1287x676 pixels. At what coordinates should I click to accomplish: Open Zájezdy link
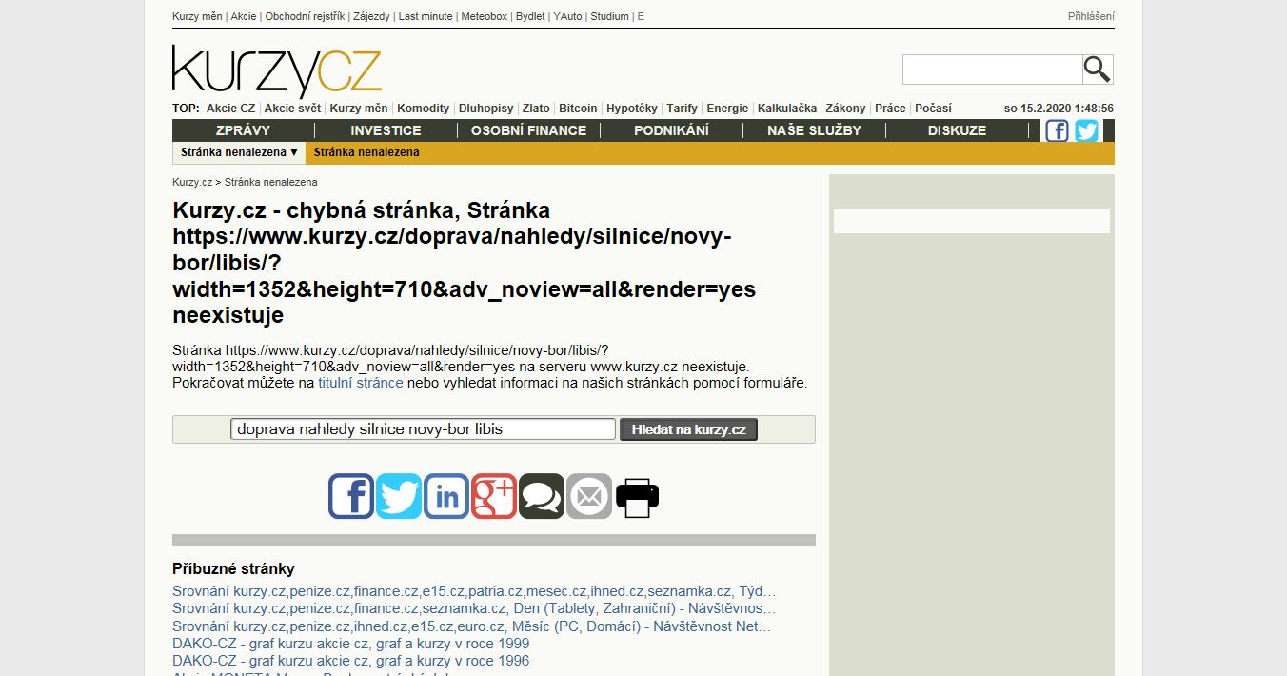(371, 16)
